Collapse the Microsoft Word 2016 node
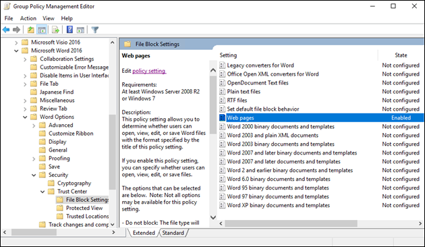The height and width of the screenshot is (247, 425). click(16, 51)
